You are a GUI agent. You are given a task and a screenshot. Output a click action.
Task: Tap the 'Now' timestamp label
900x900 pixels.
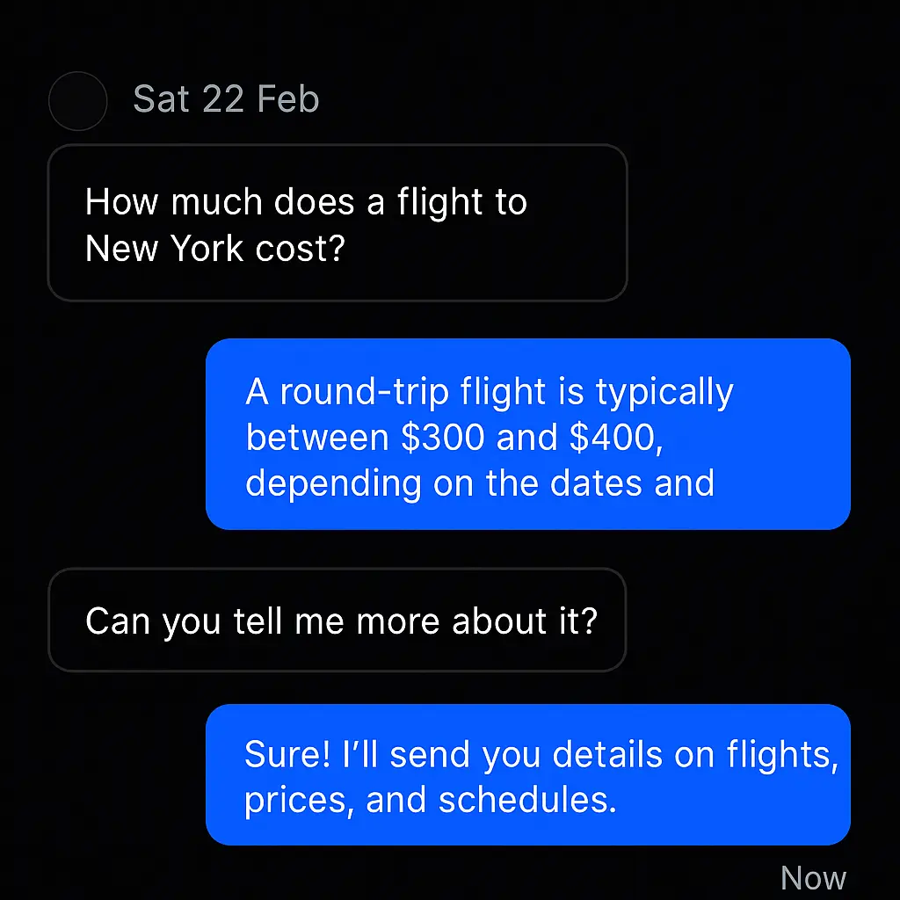pos(814,877)
